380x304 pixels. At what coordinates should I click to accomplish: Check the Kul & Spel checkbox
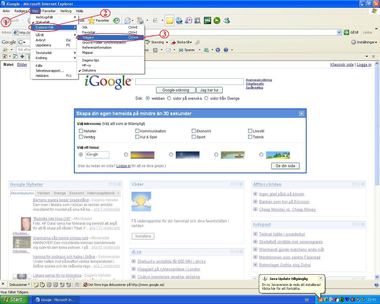137,137
